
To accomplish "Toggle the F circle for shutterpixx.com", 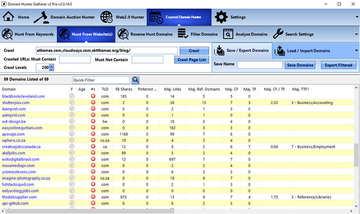I will tap(72, 103).
